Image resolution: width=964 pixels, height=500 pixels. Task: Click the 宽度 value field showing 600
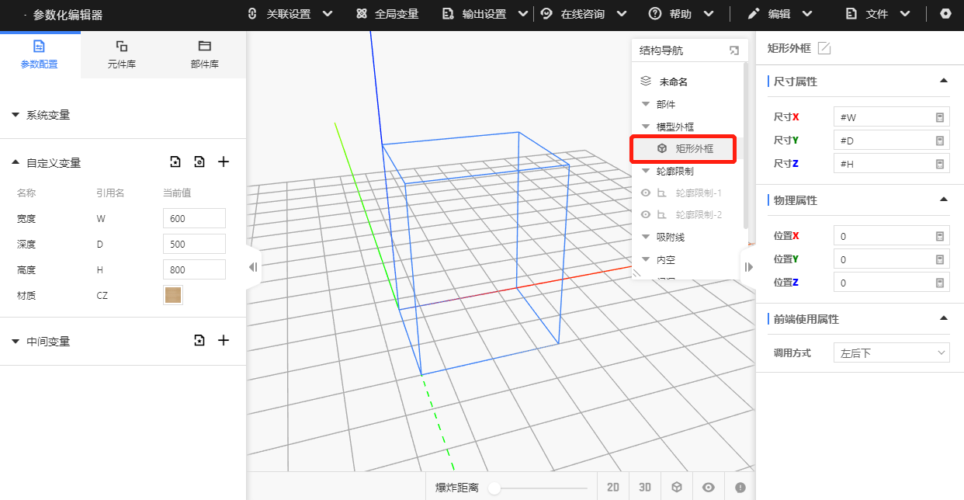coord(194,218)
